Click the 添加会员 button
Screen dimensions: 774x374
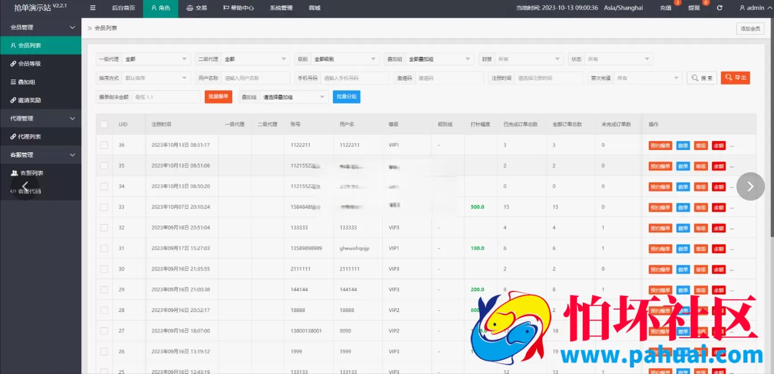750,29
